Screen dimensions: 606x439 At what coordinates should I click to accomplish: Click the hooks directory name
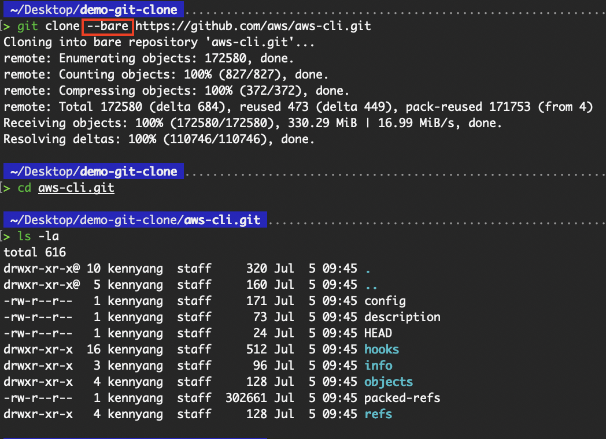point(382,349)
